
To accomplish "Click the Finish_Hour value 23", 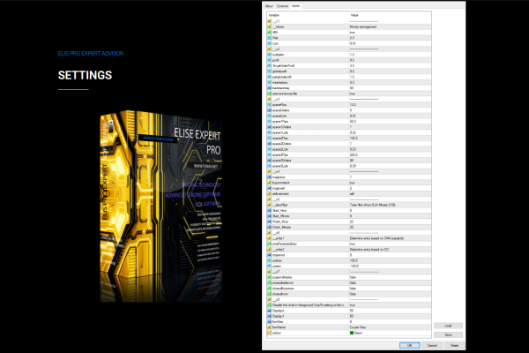I will [352, 222].
